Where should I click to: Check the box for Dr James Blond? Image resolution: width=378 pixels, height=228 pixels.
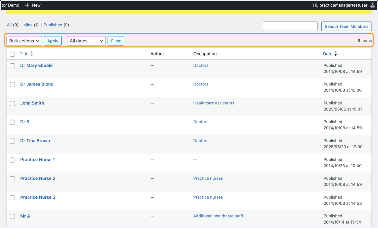click(x=13, y=85)
